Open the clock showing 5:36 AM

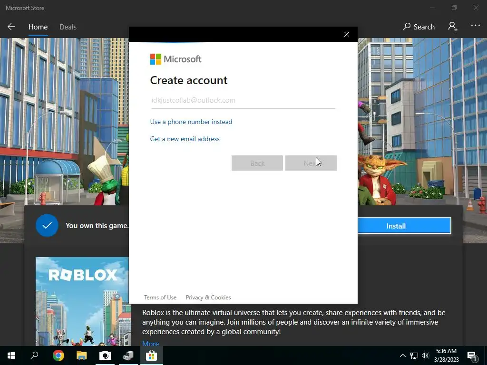click(446, 355)
